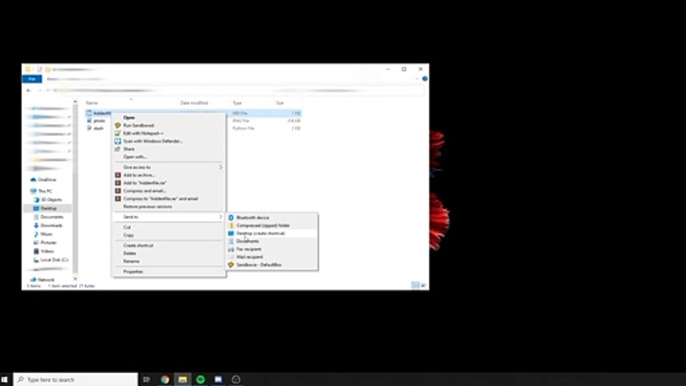Sort by Date modified column
Image resolution: width=686 pixels, height=386 pixels.
point(194,103)
